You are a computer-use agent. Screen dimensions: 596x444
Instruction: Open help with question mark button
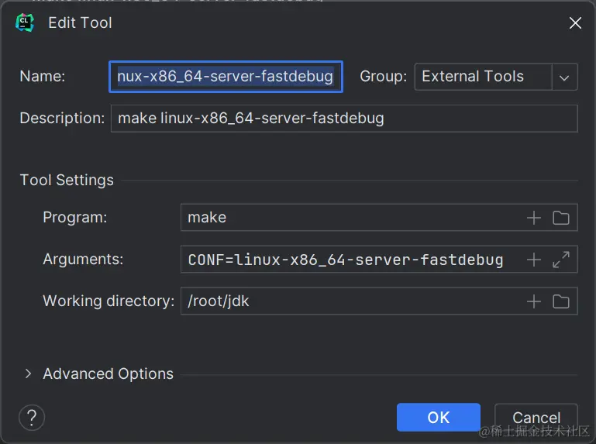click(32, 417)
